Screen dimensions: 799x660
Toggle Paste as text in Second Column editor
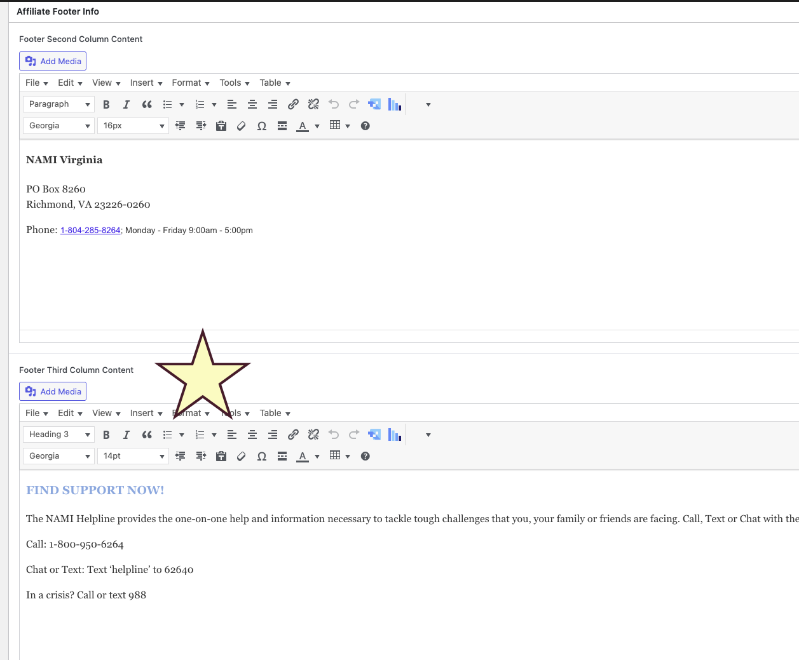point(221,126)
